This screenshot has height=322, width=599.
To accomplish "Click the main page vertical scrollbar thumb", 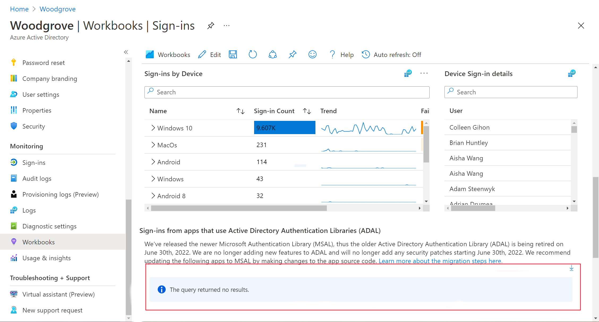I will click(596, 217).
